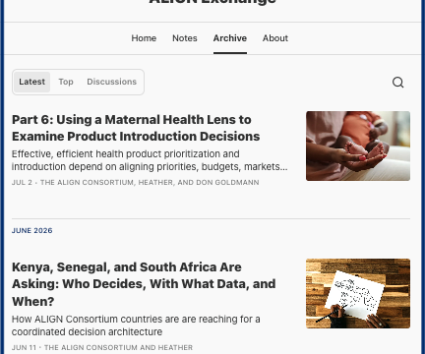Open the archive search magnifier icon
This screenshot has height=354, width=425.
pyautogui.click(x=397, y=83)
